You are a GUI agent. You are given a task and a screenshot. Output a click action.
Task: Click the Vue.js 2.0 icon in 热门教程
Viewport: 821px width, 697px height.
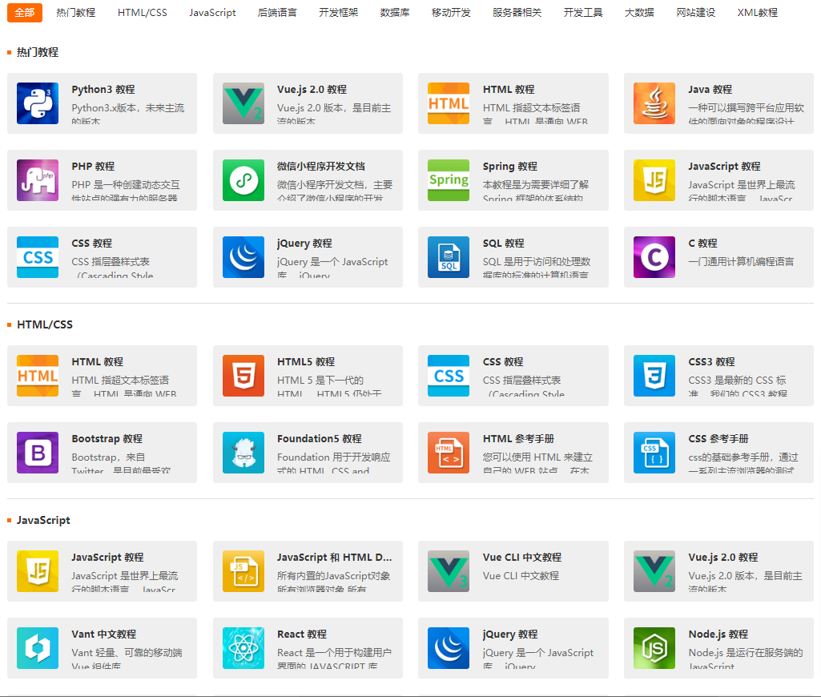(x=243, y=103)
